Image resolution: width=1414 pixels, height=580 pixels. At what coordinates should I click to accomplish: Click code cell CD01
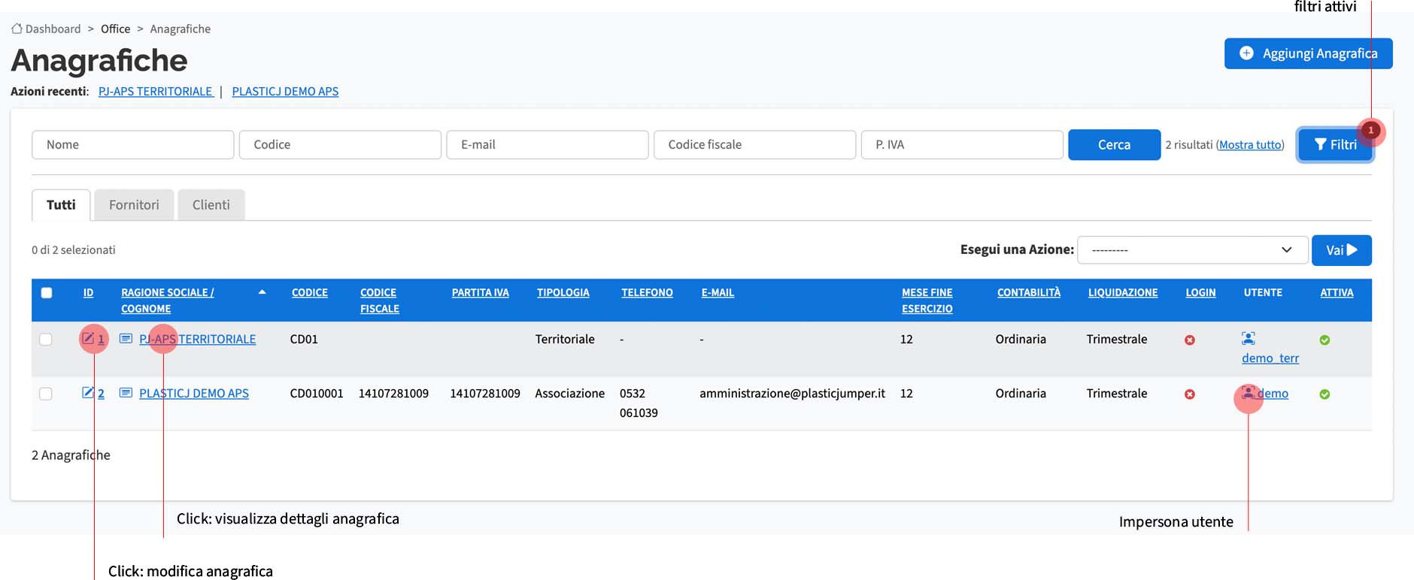point(304,340)
